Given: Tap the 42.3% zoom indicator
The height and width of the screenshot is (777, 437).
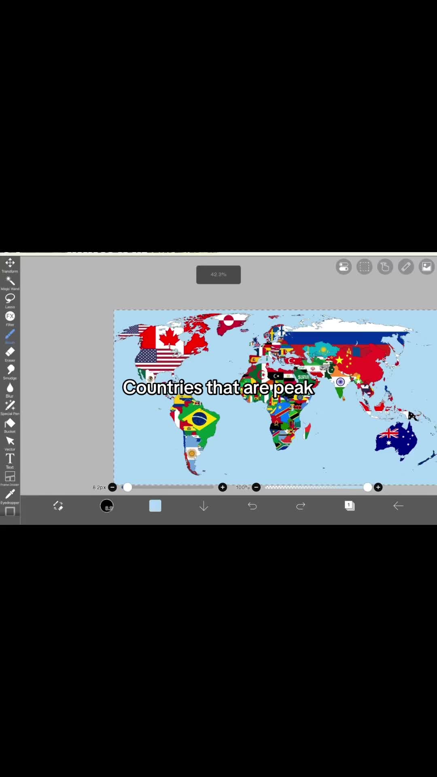Looking at the screenshot, I should point(218,275).
